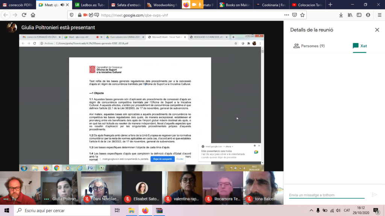
Task: Click the Dejar de compartir button in presentation
Action: [x=162, y=159]
